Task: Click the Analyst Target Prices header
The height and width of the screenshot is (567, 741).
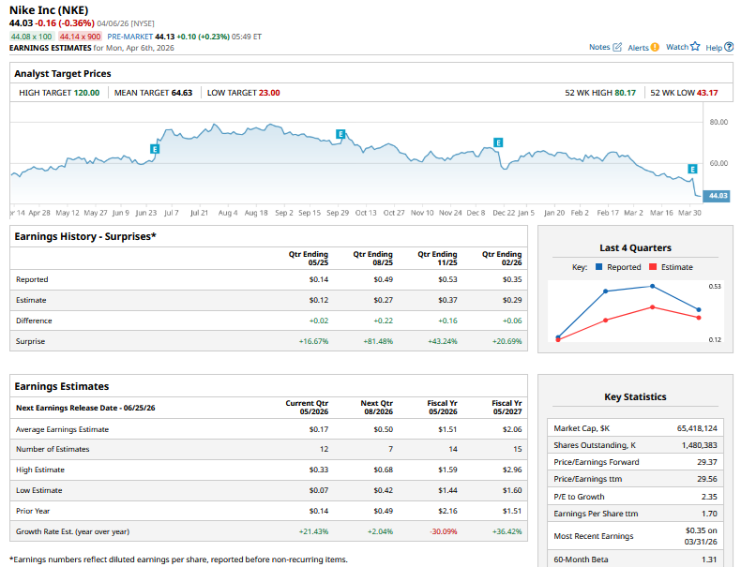Action: point(63,73)
